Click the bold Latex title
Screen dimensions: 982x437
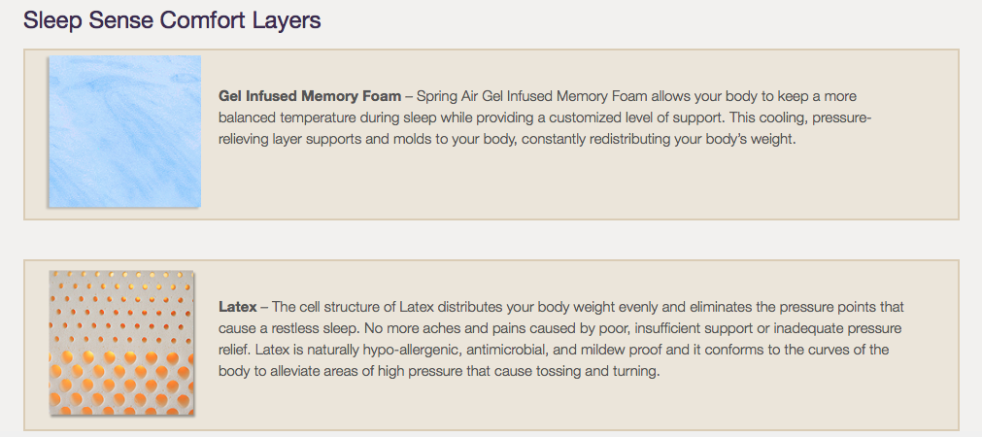(x=237, y=308)
